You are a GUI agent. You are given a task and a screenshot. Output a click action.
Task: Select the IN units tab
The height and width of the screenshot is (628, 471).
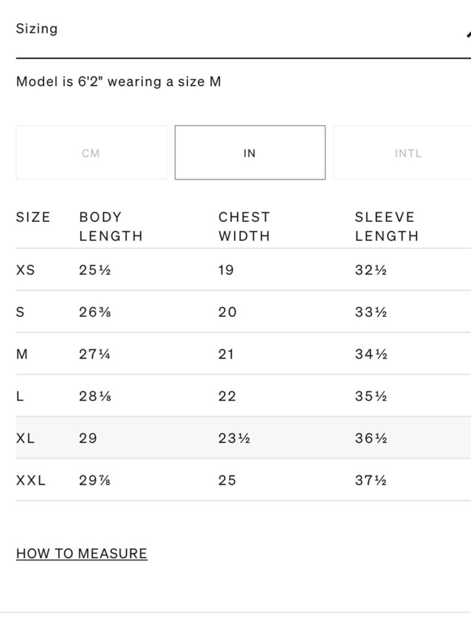[250, 153]
